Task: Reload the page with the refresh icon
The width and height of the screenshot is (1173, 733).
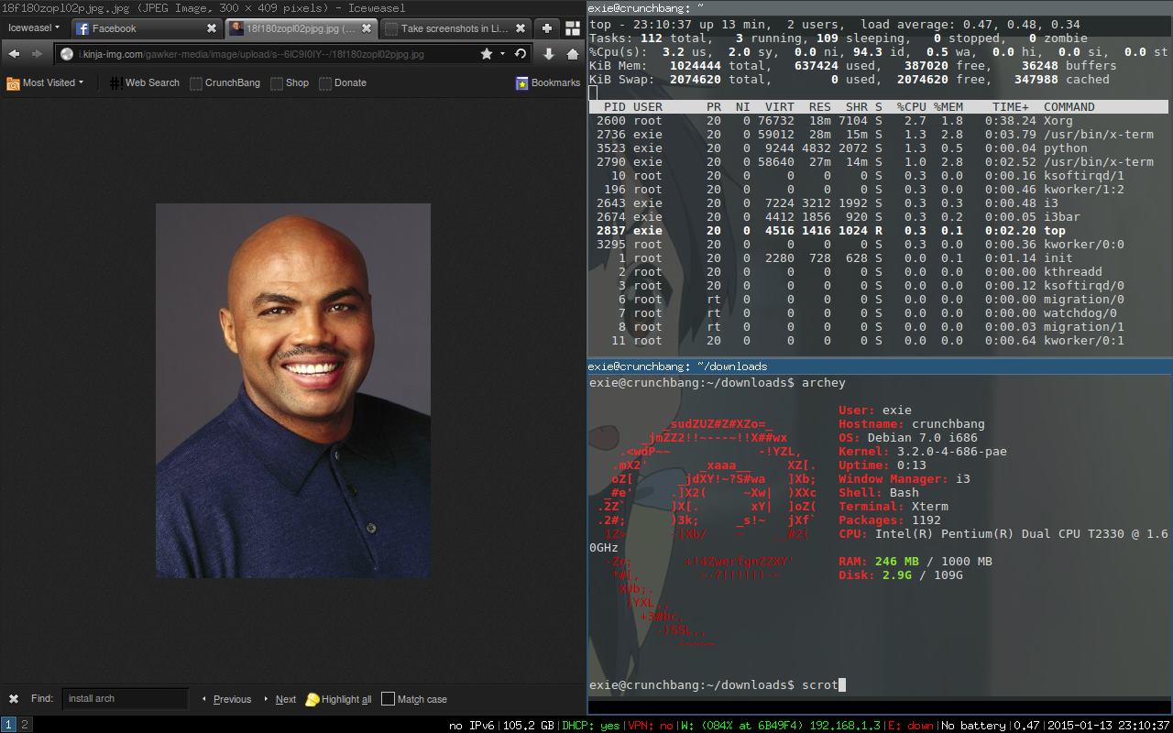Action: [521, 54]
